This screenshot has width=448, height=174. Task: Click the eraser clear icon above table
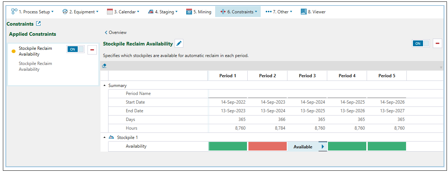104,66
